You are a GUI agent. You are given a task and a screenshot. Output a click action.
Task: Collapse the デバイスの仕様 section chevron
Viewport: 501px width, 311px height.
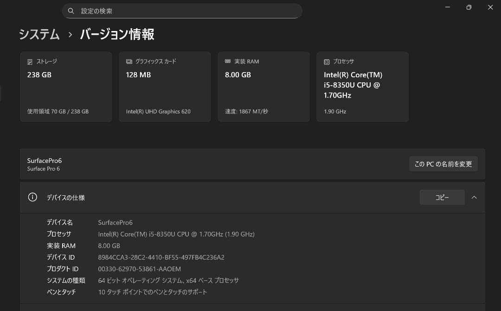click(474, 197)
